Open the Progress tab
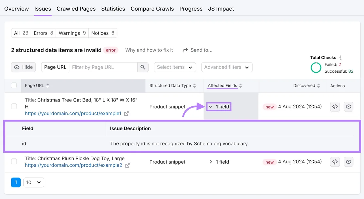 [x=191, y=9]
